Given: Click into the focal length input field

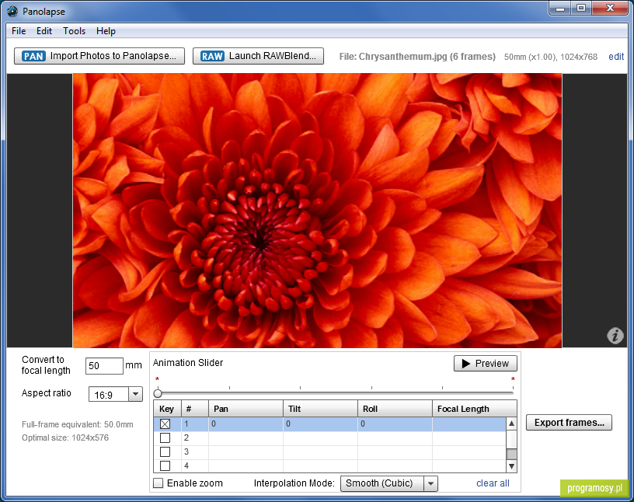Looking at the screenshot, I should coord(104,366).
